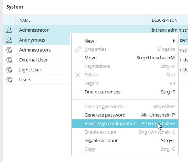
Task: Click the External User group icon
Action: [9, 60]
